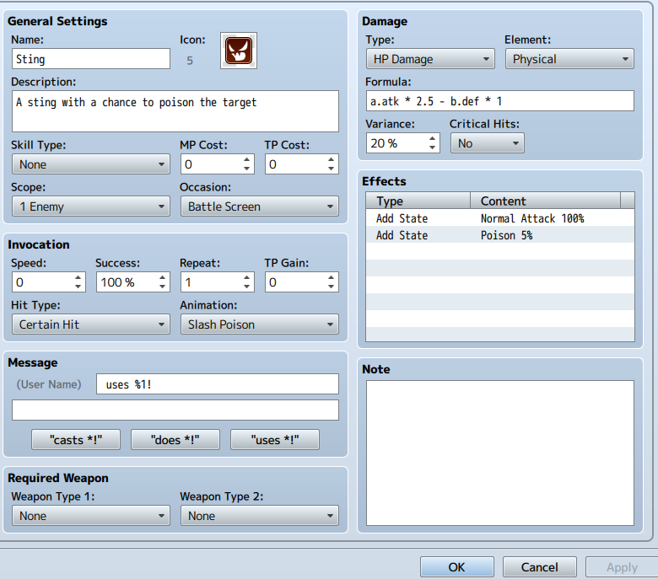The image size is (658, 579).
Task: Click in the skill Name field
Action: pos(90,59)
